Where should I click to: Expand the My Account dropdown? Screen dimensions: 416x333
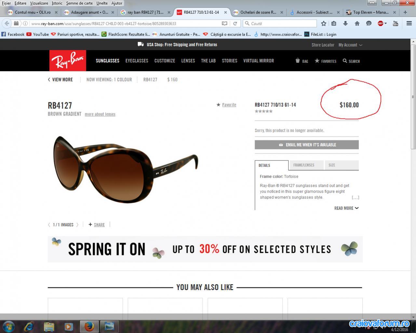click(350, 45)
